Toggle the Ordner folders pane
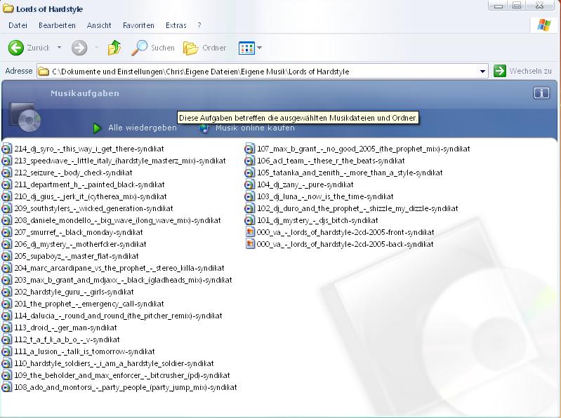Image resolution: width=561 pixels, height=418 pixels. point(205,48)
